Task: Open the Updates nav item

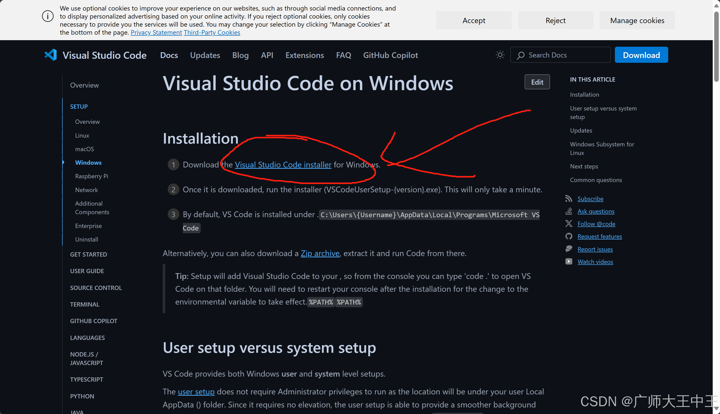Action: (x=205, y=55)
